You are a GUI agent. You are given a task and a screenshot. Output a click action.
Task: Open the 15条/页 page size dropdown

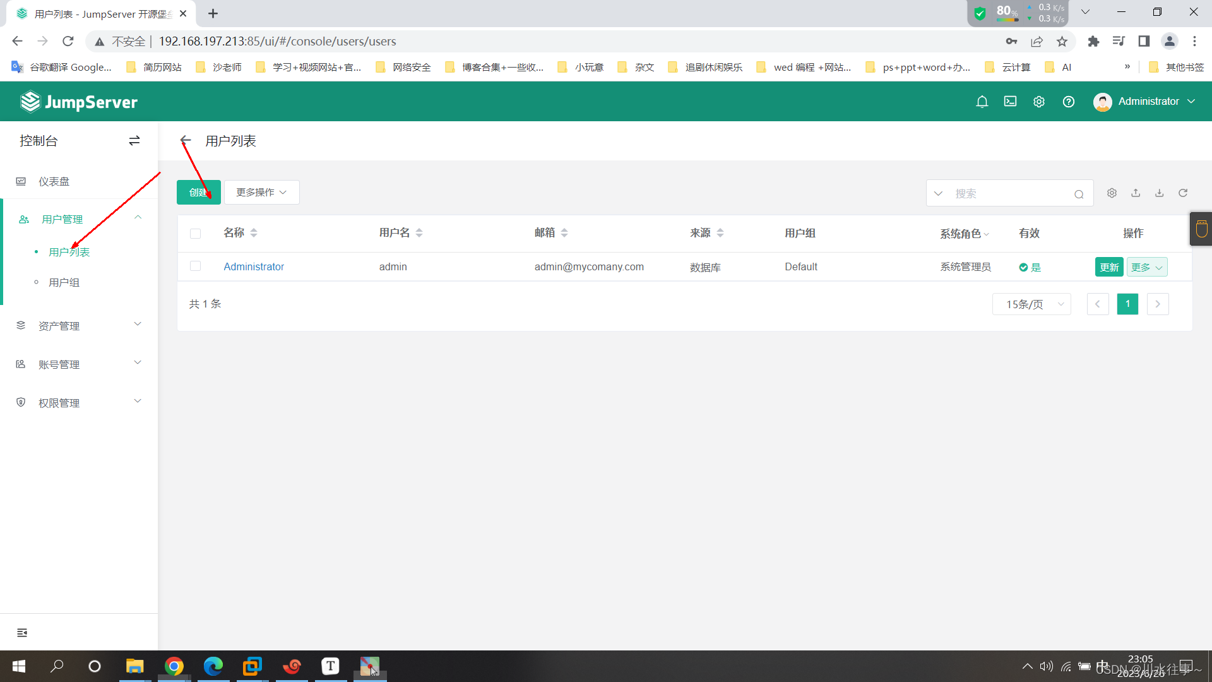1031,304
